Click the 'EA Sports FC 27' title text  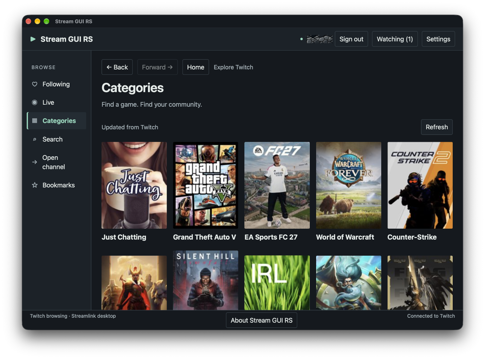click(x=271, y=237)
